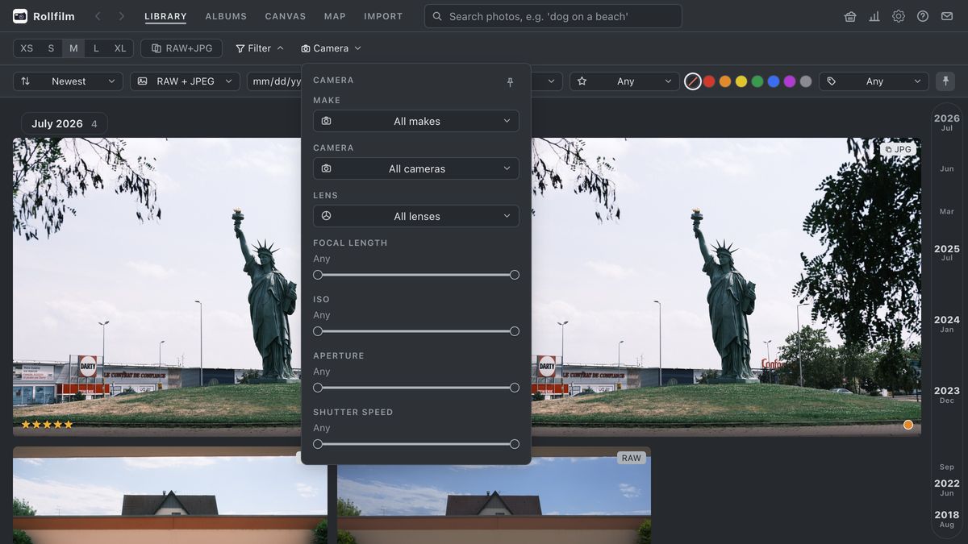Go back with the left arrow
This screenshot has width=968, height=544.
pyautogui.click(x=98, y=16)
